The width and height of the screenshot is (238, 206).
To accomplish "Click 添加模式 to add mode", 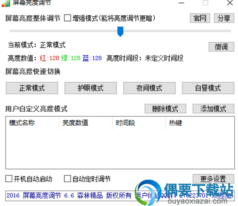I will tap(213, 108).
